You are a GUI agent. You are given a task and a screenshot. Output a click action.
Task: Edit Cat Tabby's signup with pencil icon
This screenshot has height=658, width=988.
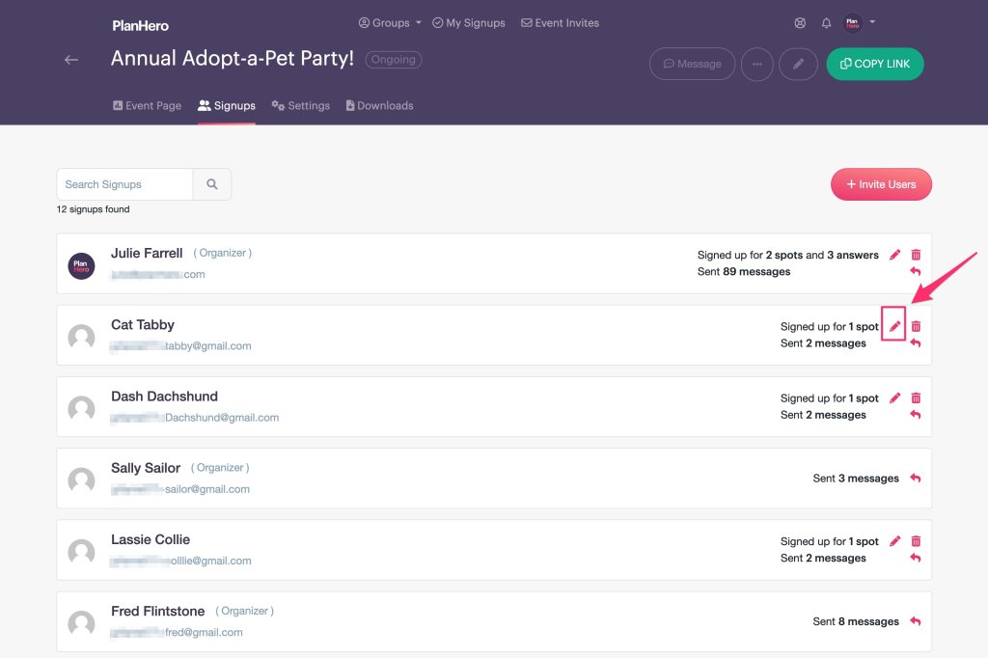point(894,326)
